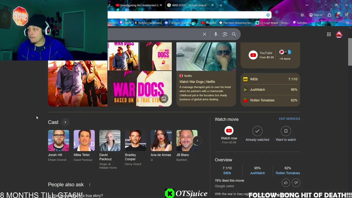
Task: Open the image gallery icon on poster
Action: 164,99
